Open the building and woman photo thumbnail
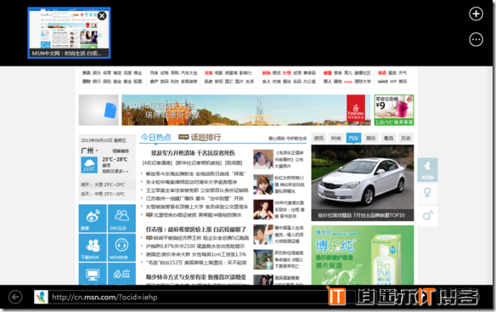Image resolution: width=496 pixels, height=312 pixels. 263,259
